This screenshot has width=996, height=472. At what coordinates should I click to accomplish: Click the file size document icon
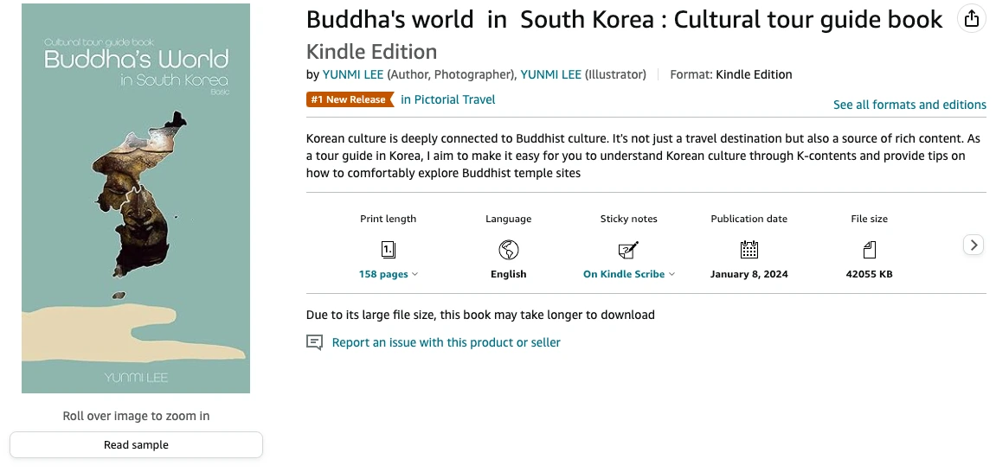(869, 250)
